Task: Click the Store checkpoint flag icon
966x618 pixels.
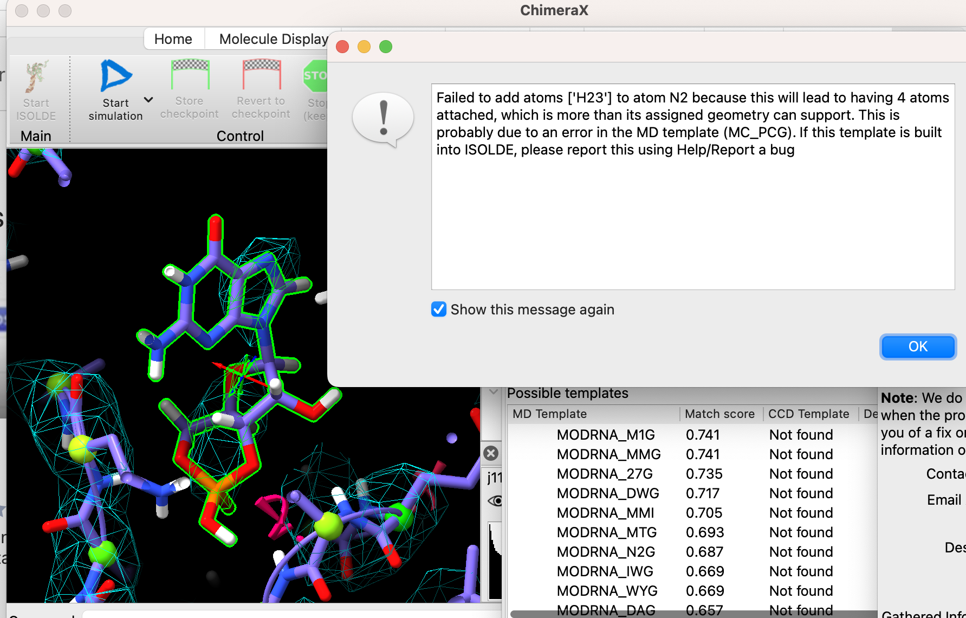Action: pyautogui.click(x=190, y=75)
